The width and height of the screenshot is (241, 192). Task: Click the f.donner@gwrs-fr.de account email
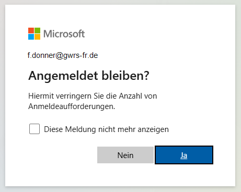63,55
